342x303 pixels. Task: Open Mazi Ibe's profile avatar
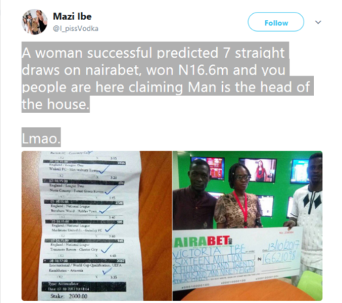(x=35, y=22)
